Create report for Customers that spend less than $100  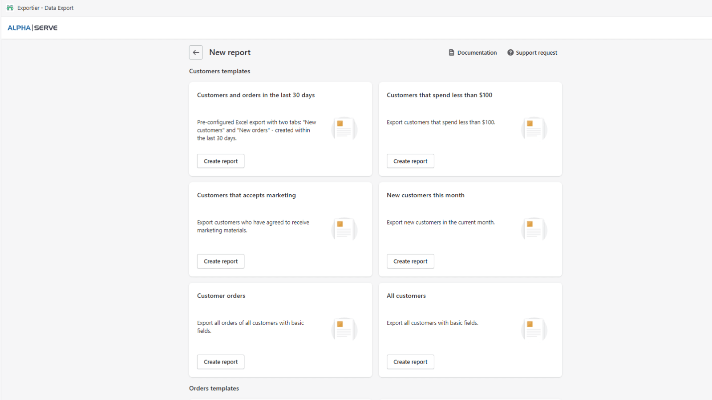tap(410, 161)
